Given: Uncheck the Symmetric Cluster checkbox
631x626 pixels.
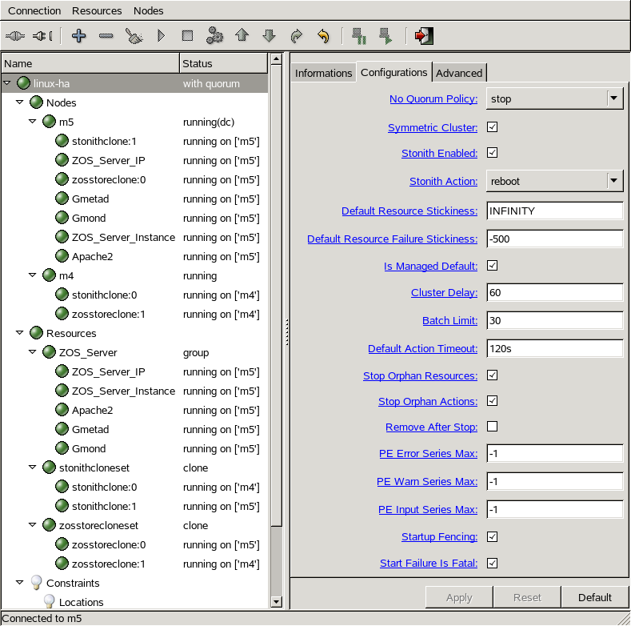Looking at the screenshot, I should click(493, 127).
